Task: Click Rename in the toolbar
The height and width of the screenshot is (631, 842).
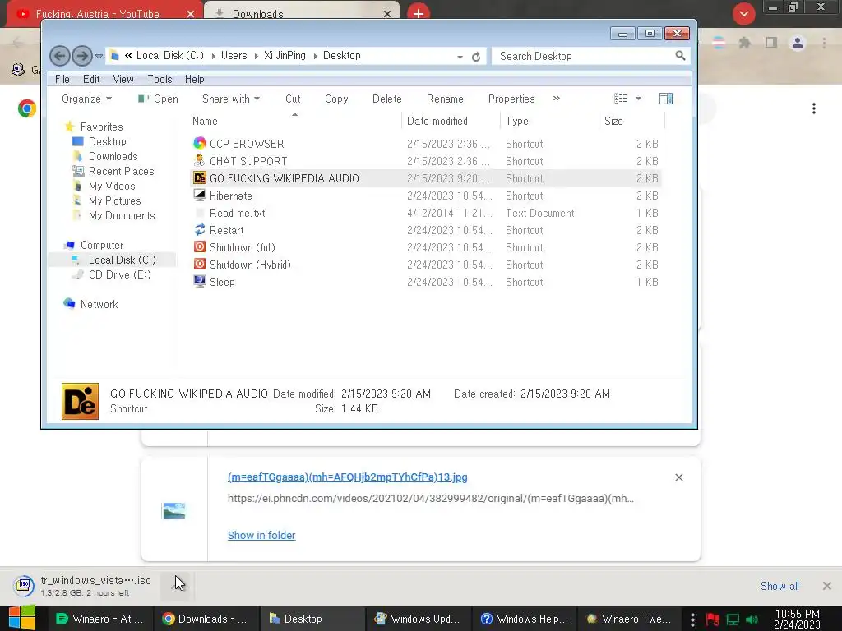Action: [x=445, y=99]
